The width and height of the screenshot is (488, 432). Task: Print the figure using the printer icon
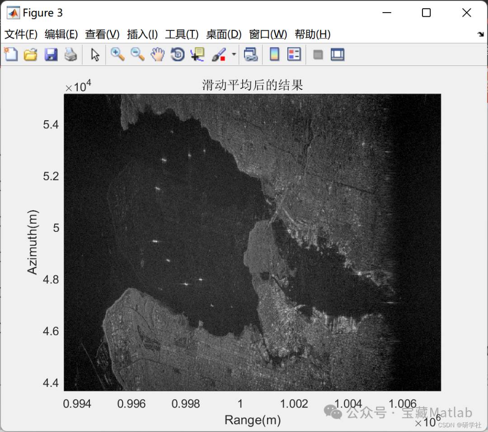[x=70, y=55]
